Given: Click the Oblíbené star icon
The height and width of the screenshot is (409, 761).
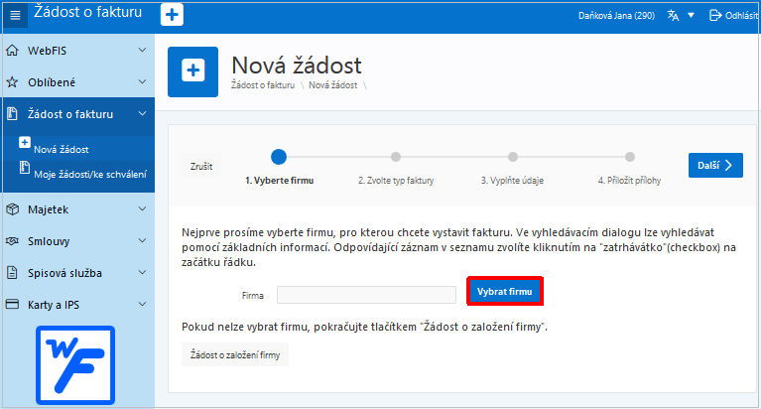Looking at the screenshot, I should (x=13, y=82).
